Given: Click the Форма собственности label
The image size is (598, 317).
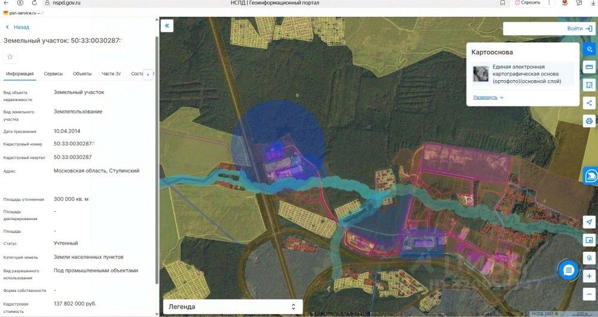Looking at the screenshot, I should pyautogui.click(x=25, y=291).
